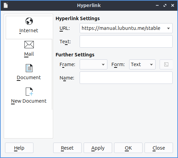This screenshot has height=158, width=178.
Task: Minimize the Hyperlink dialog window
Action: (157, 5)
